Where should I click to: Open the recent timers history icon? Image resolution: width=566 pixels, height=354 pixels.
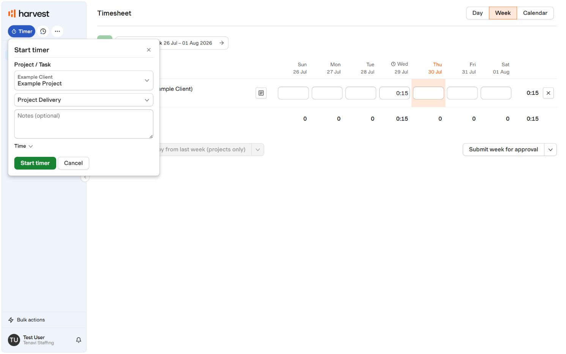43,31
